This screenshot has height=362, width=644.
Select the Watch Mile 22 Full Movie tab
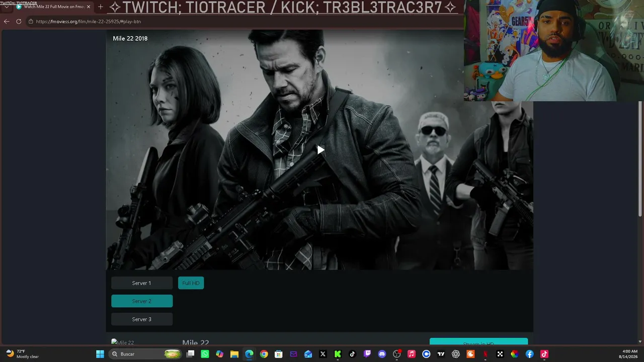53,7
